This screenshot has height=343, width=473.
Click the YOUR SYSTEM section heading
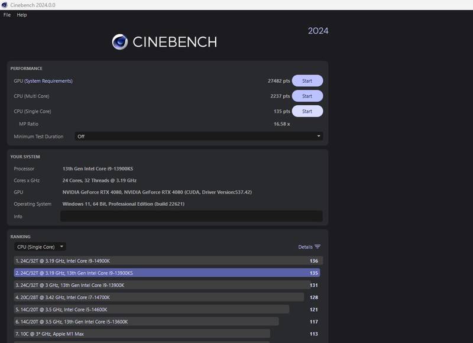(25, 157)
